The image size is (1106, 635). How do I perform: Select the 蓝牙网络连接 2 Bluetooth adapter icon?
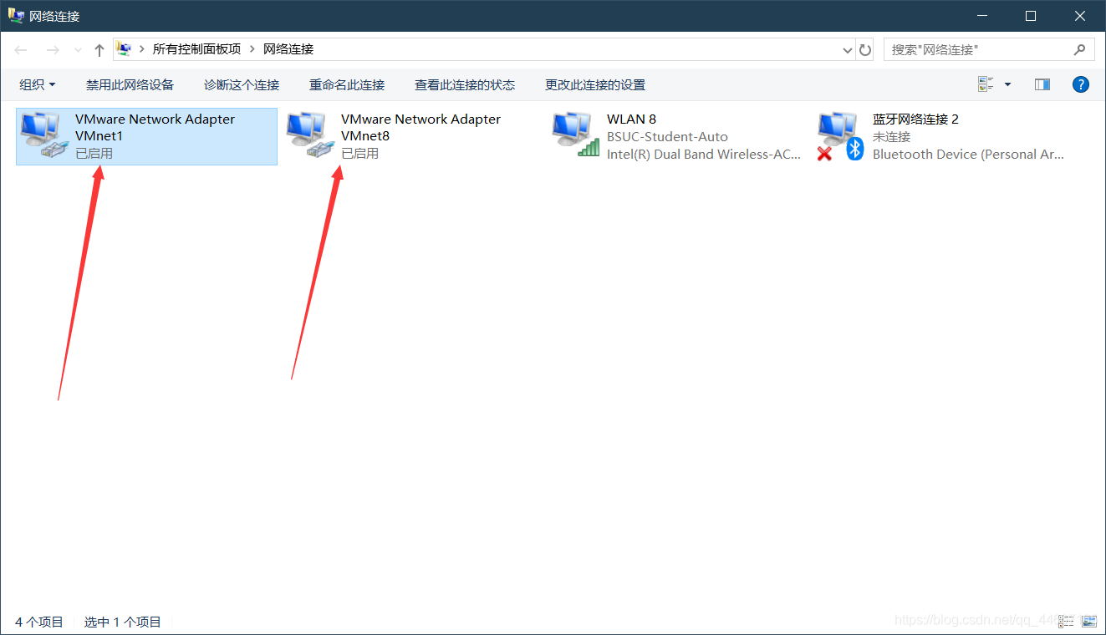840,136
